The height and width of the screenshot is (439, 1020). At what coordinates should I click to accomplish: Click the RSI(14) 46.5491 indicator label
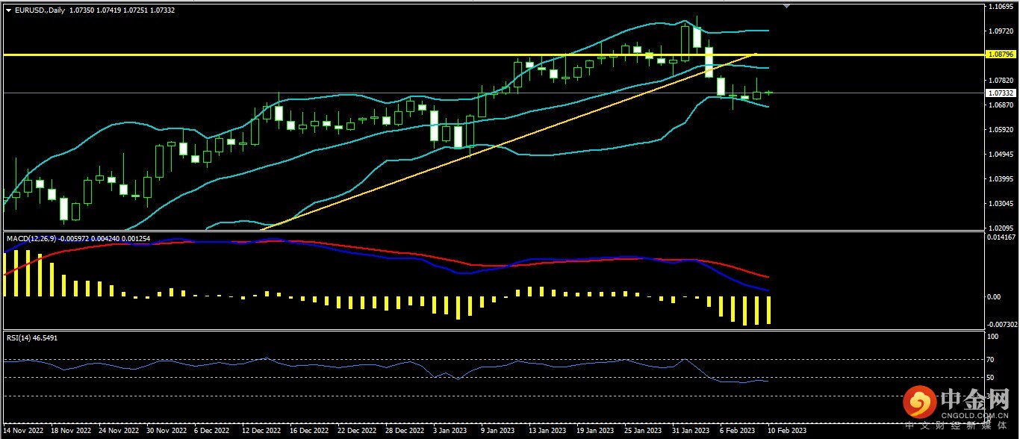[32, 338]
